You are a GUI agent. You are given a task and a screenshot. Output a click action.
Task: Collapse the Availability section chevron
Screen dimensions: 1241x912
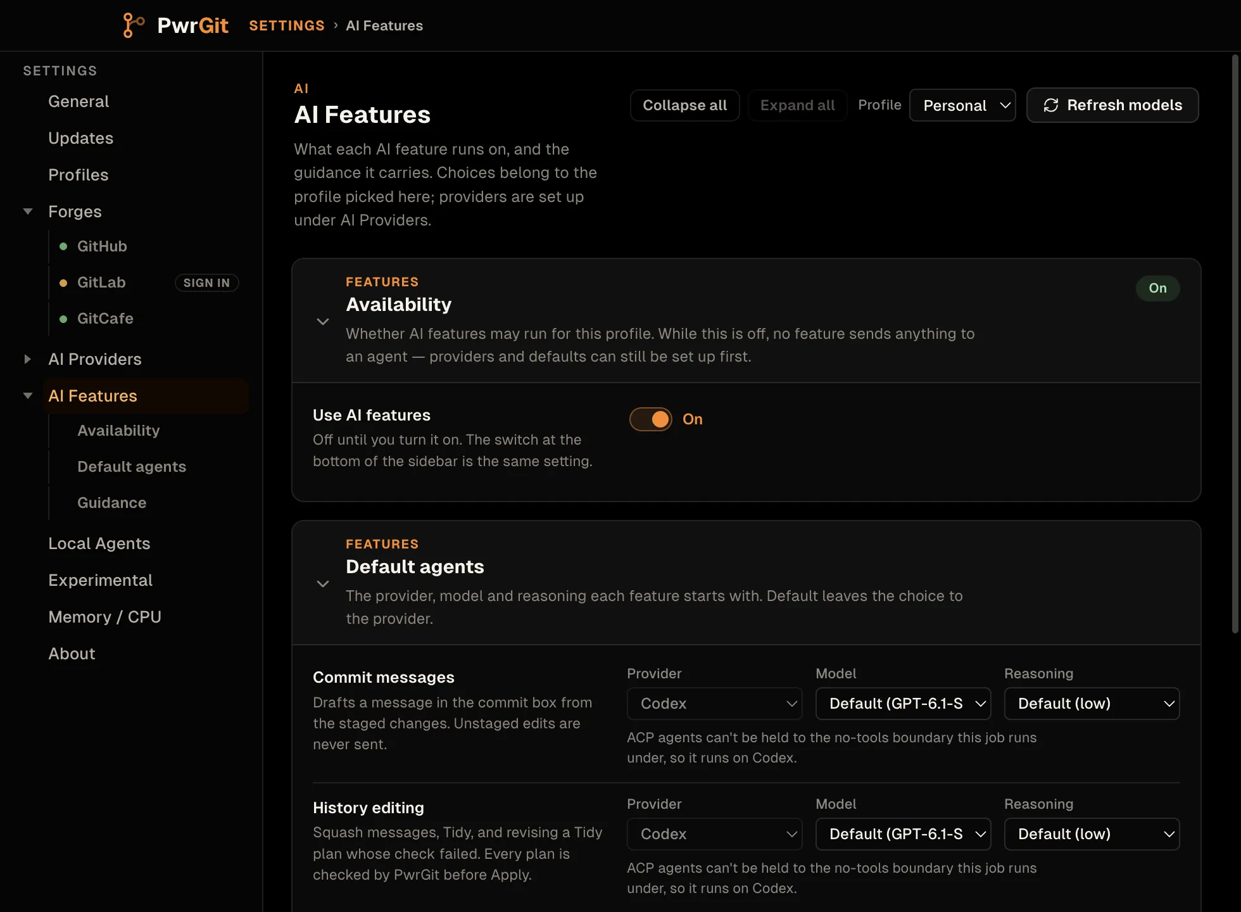323,321
